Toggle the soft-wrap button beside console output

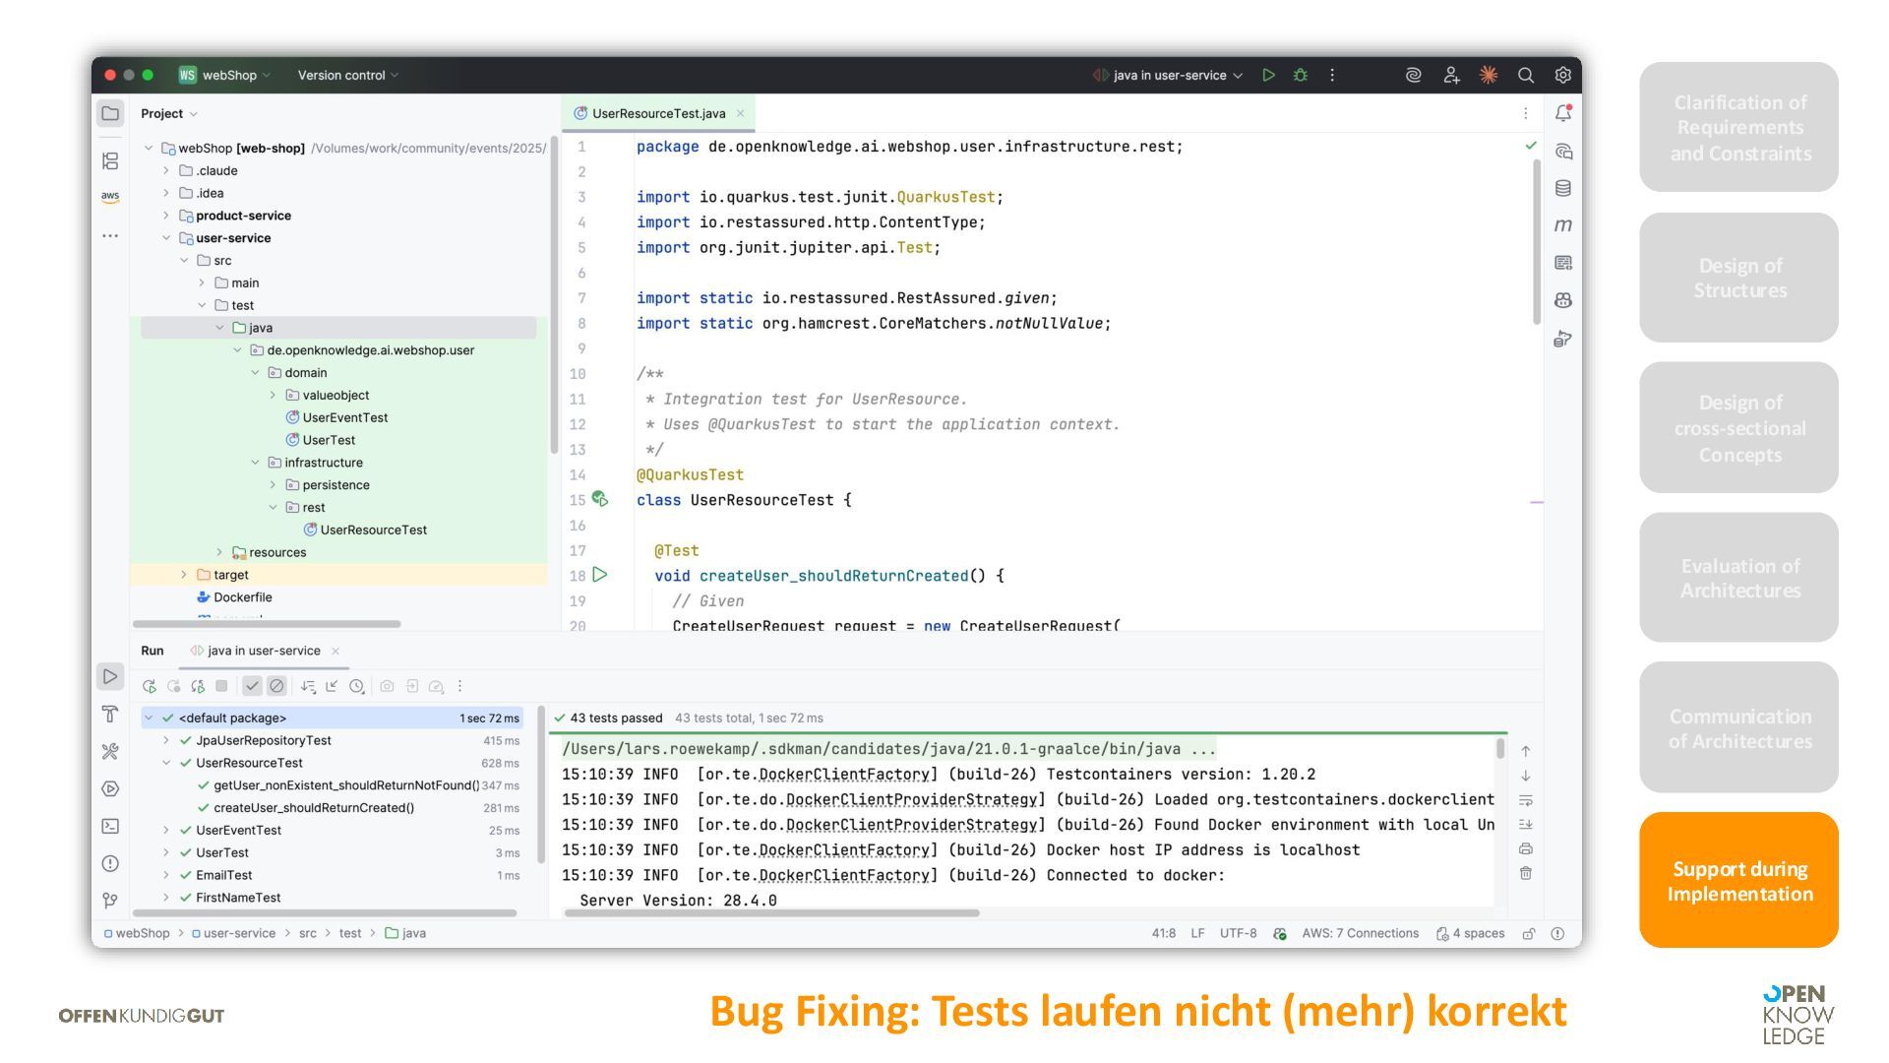1525,800
